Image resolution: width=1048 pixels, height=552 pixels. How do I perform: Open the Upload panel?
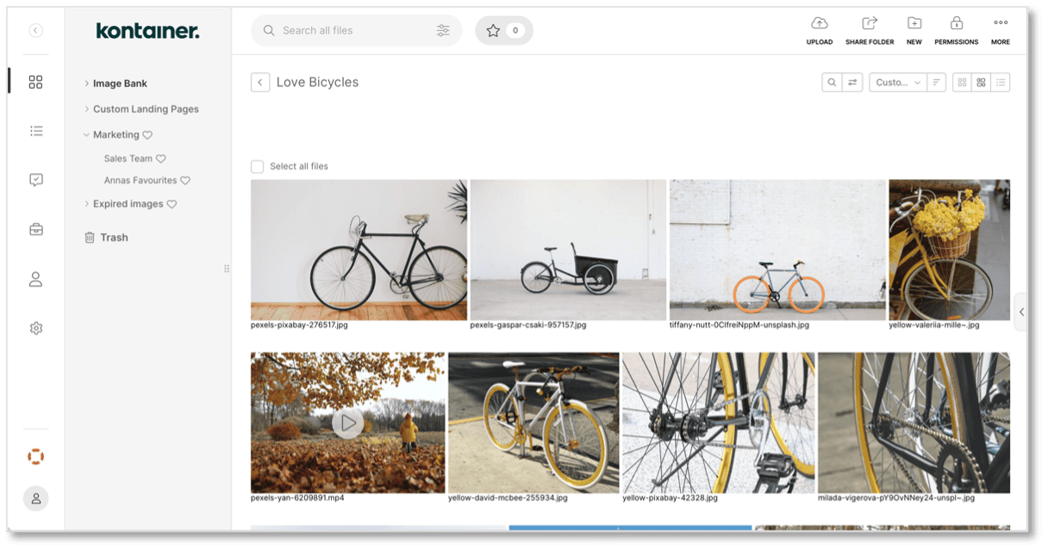coord(818,28)
